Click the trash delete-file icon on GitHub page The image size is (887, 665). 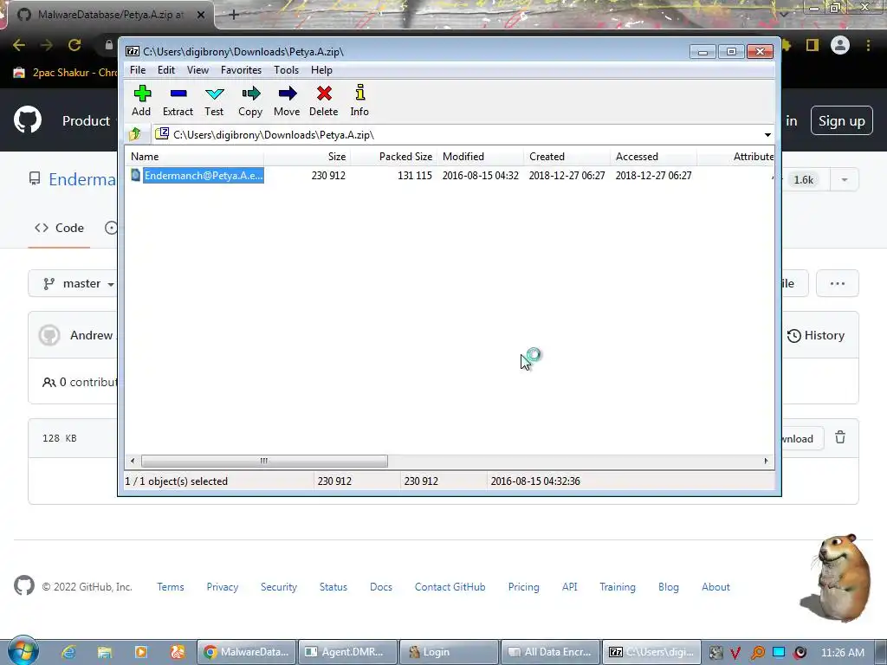point(840,437)
